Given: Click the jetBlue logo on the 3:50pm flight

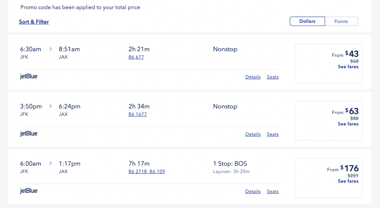Looking at the screenshot, I should tap(29, 134).
